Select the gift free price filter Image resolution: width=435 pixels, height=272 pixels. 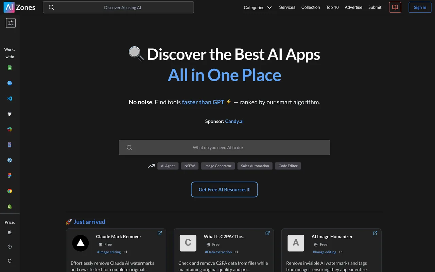tap(10, 233)
